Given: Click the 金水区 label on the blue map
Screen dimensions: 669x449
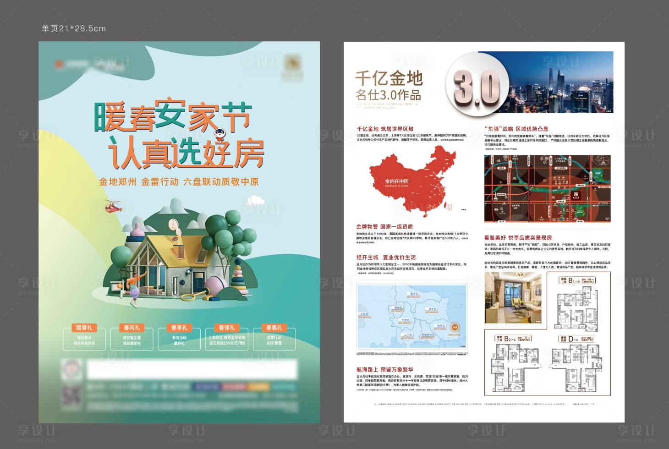Looking at the screenshot, I should pos(433,309).
